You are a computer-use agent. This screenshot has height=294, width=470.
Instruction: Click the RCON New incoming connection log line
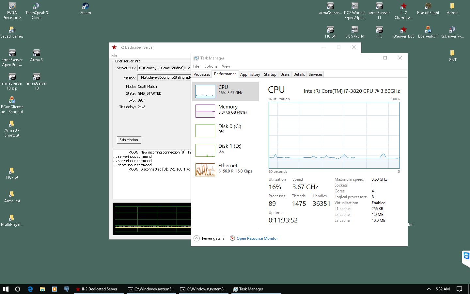pos(160,152)
